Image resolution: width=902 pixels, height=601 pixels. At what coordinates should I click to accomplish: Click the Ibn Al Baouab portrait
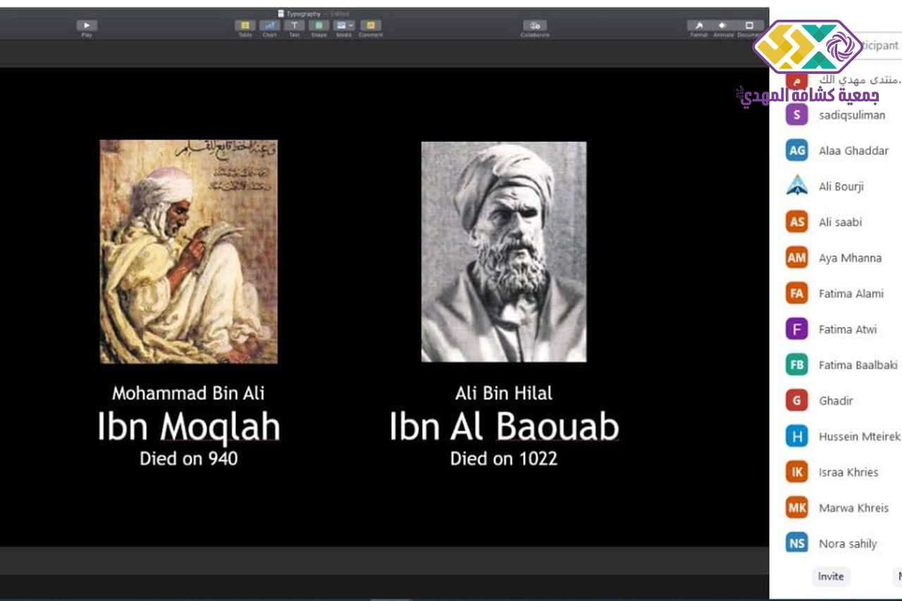[x=503, y=252]
